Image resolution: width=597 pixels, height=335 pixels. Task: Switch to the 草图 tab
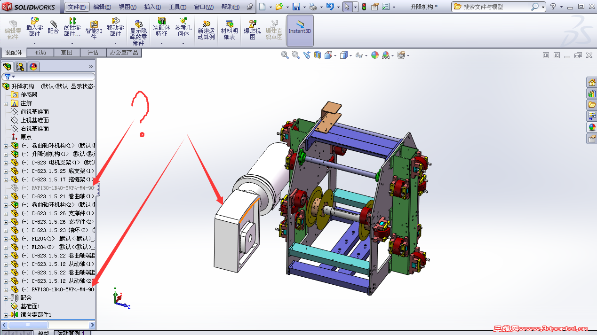point(67,52)
